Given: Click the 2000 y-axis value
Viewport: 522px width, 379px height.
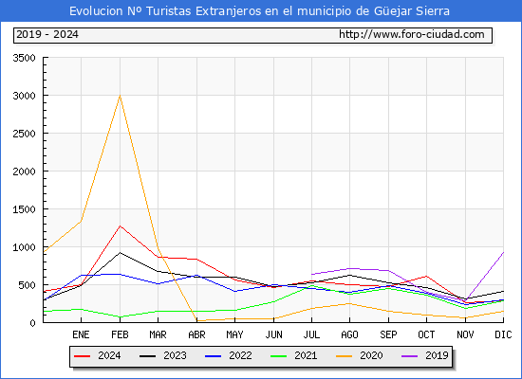Looking at the screenshot, I should pyautogui.click(x=24, y=171).
